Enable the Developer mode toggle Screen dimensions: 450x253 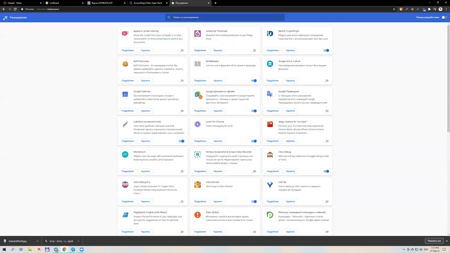pos(444,17)
